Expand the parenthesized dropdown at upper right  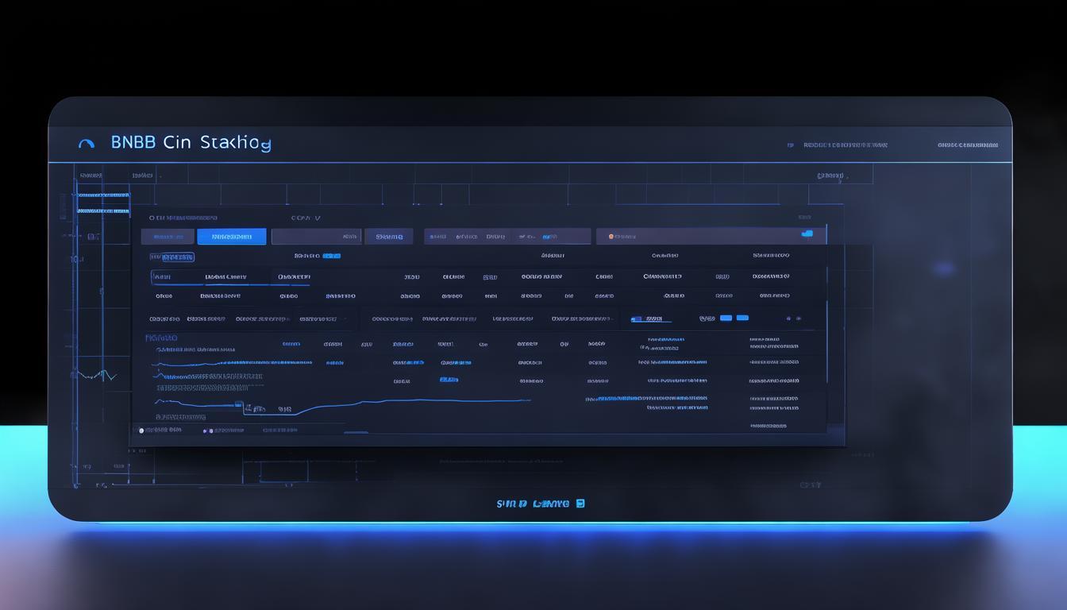coord(830,176)
